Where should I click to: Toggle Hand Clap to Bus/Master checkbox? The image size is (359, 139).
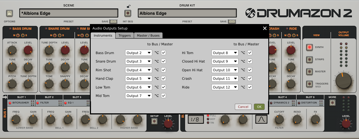163,78
